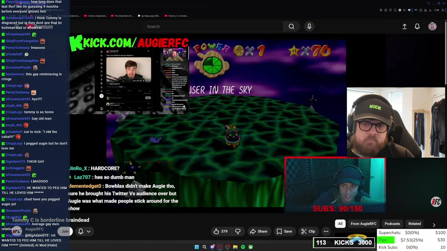Click the RFC watermark logo on video
This screenshot has height=251, width=447.
[x=436, y=201]
